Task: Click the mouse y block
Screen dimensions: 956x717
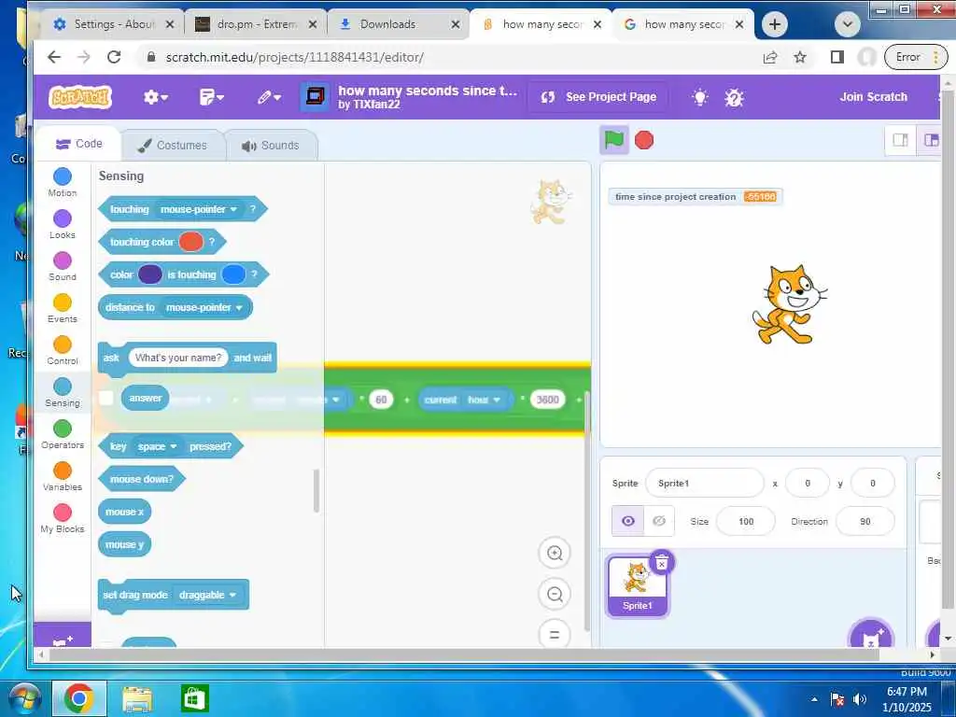Action: tap(124, 544)
